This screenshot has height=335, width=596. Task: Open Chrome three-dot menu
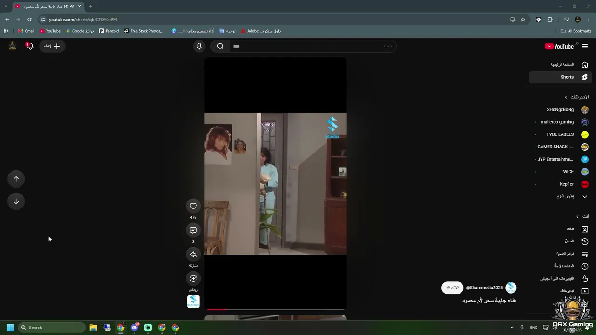[x=589, y=20]
